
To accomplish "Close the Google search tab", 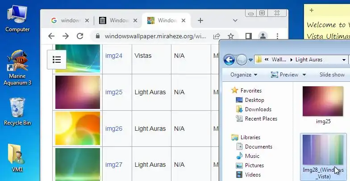I will point(87,20).
